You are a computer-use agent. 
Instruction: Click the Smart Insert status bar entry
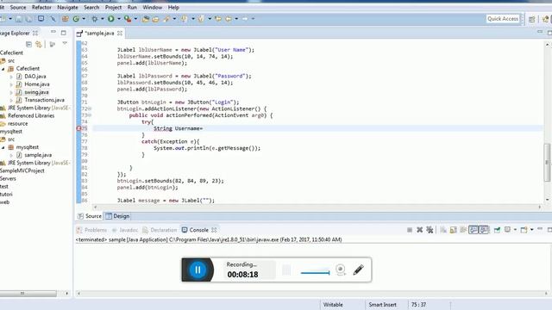coord(382,305)
